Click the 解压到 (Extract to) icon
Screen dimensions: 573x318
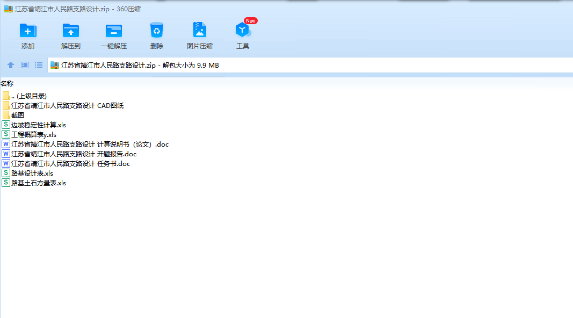pos(70,31)
